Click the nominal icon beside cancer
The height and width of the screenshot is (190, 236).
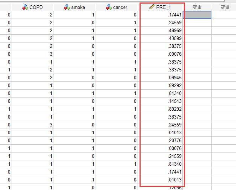coord(109,7)
